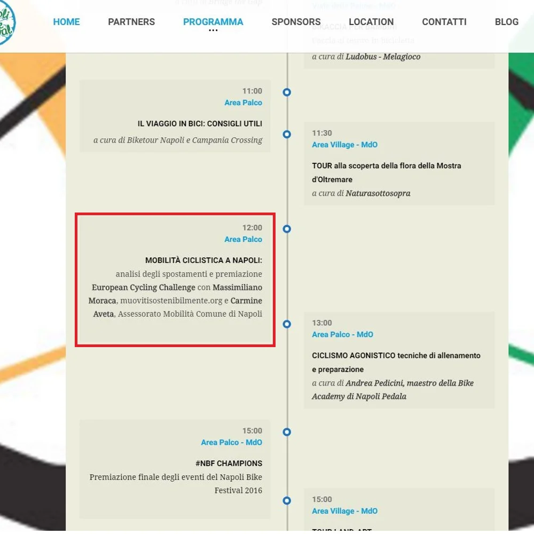Select the 12:00 timeline marker

(287, 229)
